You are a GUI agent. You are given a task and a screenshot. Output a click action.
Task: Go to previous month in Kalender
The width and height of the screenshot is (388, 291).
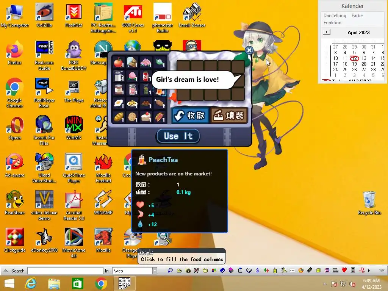tap(326, 32)
